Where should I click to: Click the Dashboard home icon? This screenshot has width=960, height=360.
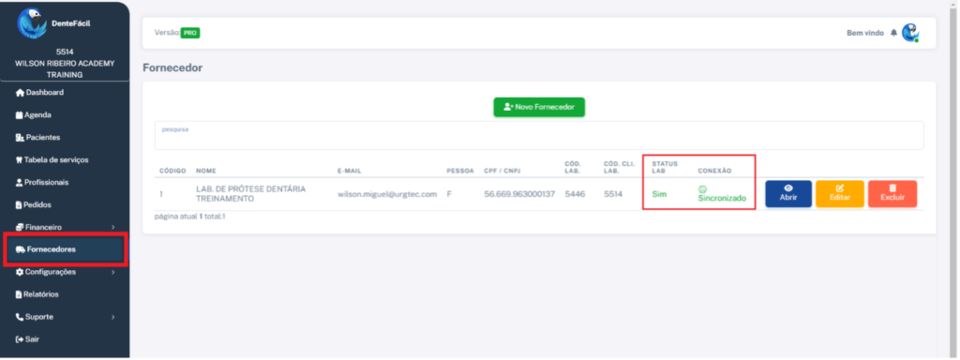[x=21, y=93]
